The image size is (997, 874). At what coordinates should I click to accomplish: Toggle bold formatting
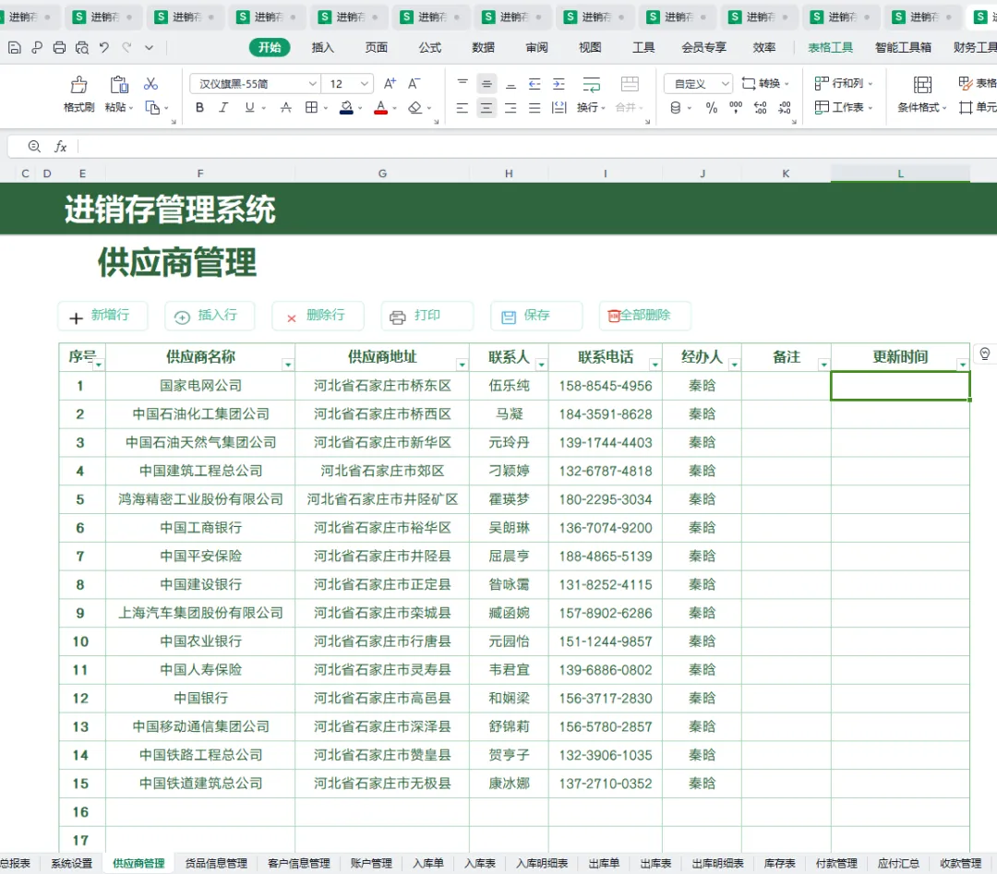click(199, 107)
